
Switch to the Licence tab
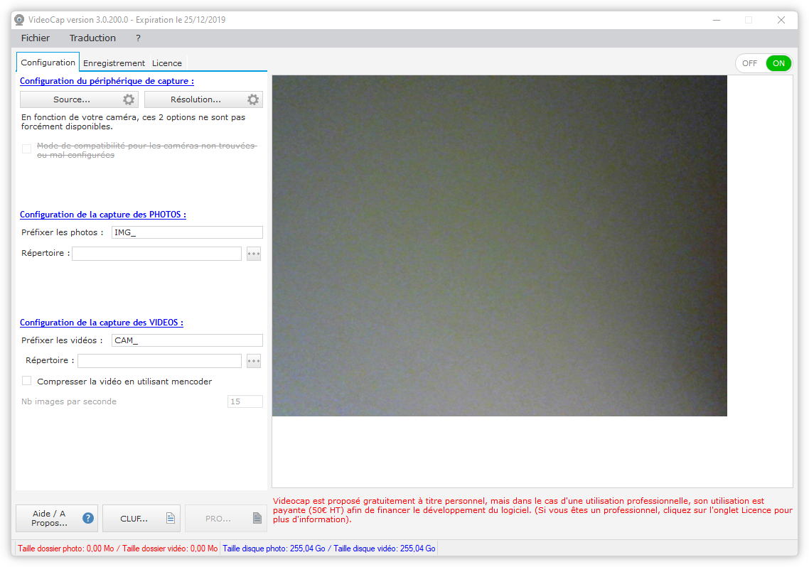click(167, 63)
